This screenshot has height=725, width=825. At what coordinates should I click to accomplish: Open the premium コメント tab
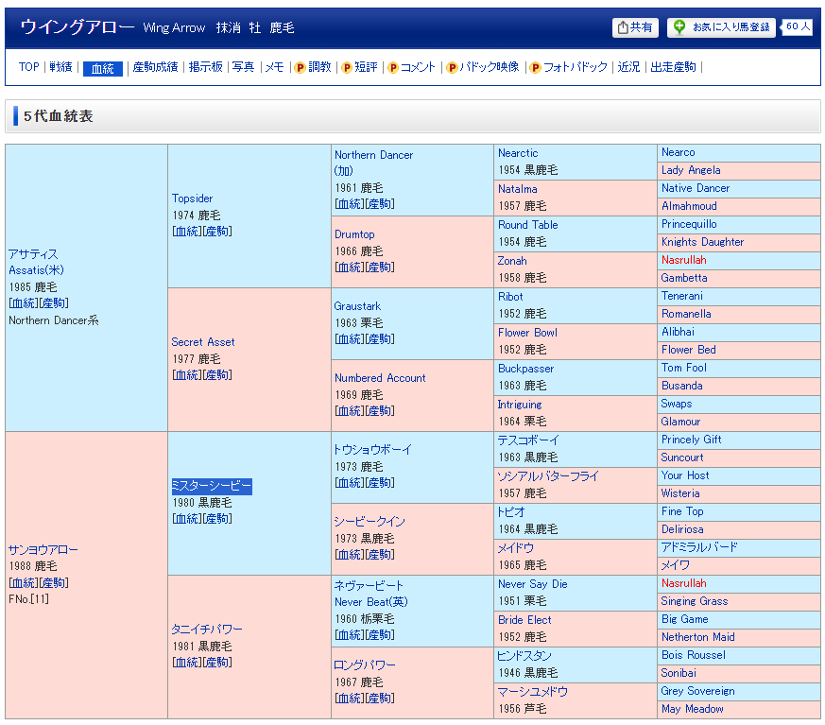(x=411, y=67)
